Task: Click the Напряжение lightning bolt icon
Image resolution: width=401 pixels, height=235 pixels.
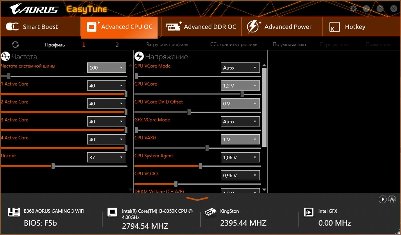Action: (139, 57)
